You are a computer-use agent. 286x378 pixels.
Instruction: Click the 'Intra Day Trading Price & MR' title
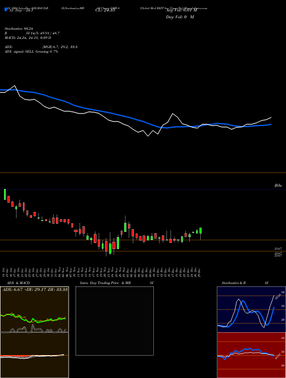(x=105, y=283)
